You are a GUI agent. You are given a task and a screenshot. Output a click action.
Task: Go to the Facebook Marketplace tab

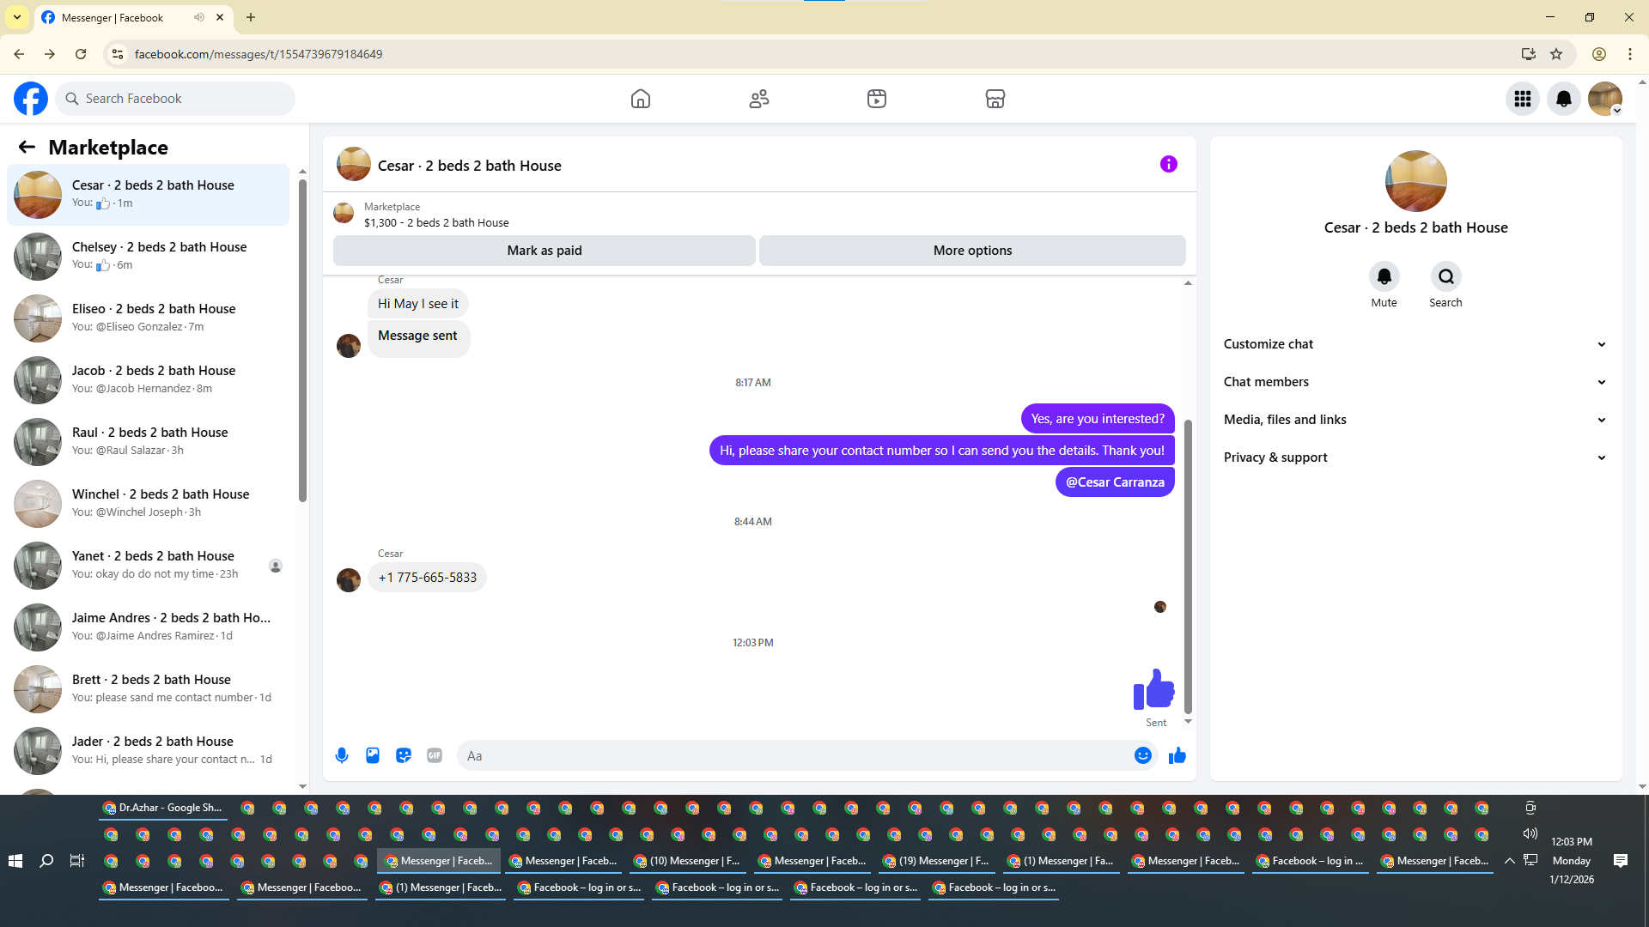(x=995, y=99)
